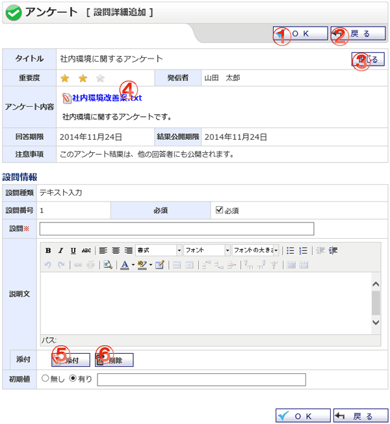This screenshot has width=390, height=424.
Task: Click inside the 説明文 editor text area
Action: [206, 304]
